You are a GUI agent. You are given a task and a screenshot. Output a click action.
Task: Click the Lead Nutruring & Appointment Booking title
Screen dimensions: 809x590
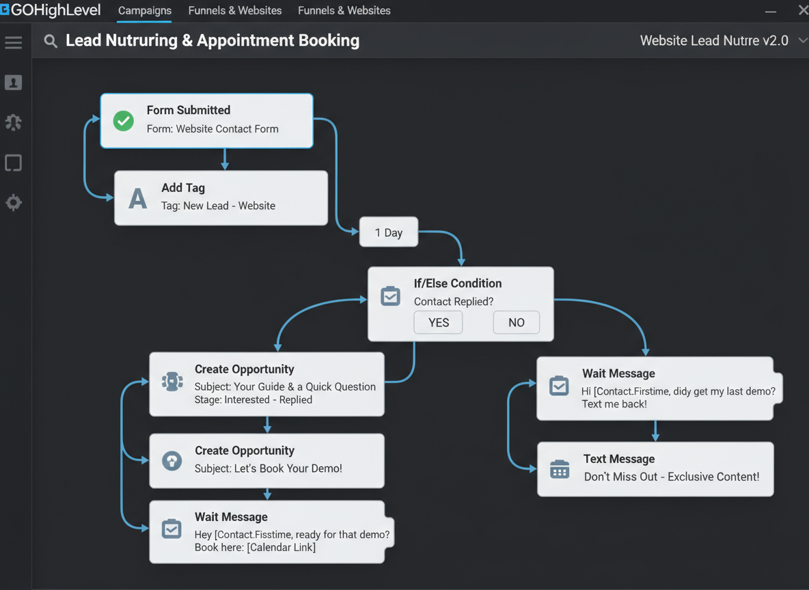212,40
